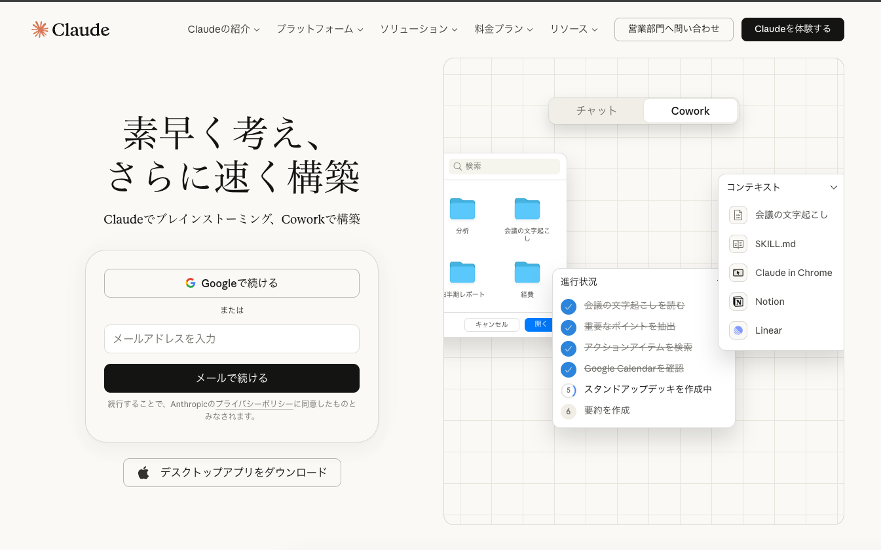
Task: Switch the toggle to Cowork mode
Action: [690, 111]
